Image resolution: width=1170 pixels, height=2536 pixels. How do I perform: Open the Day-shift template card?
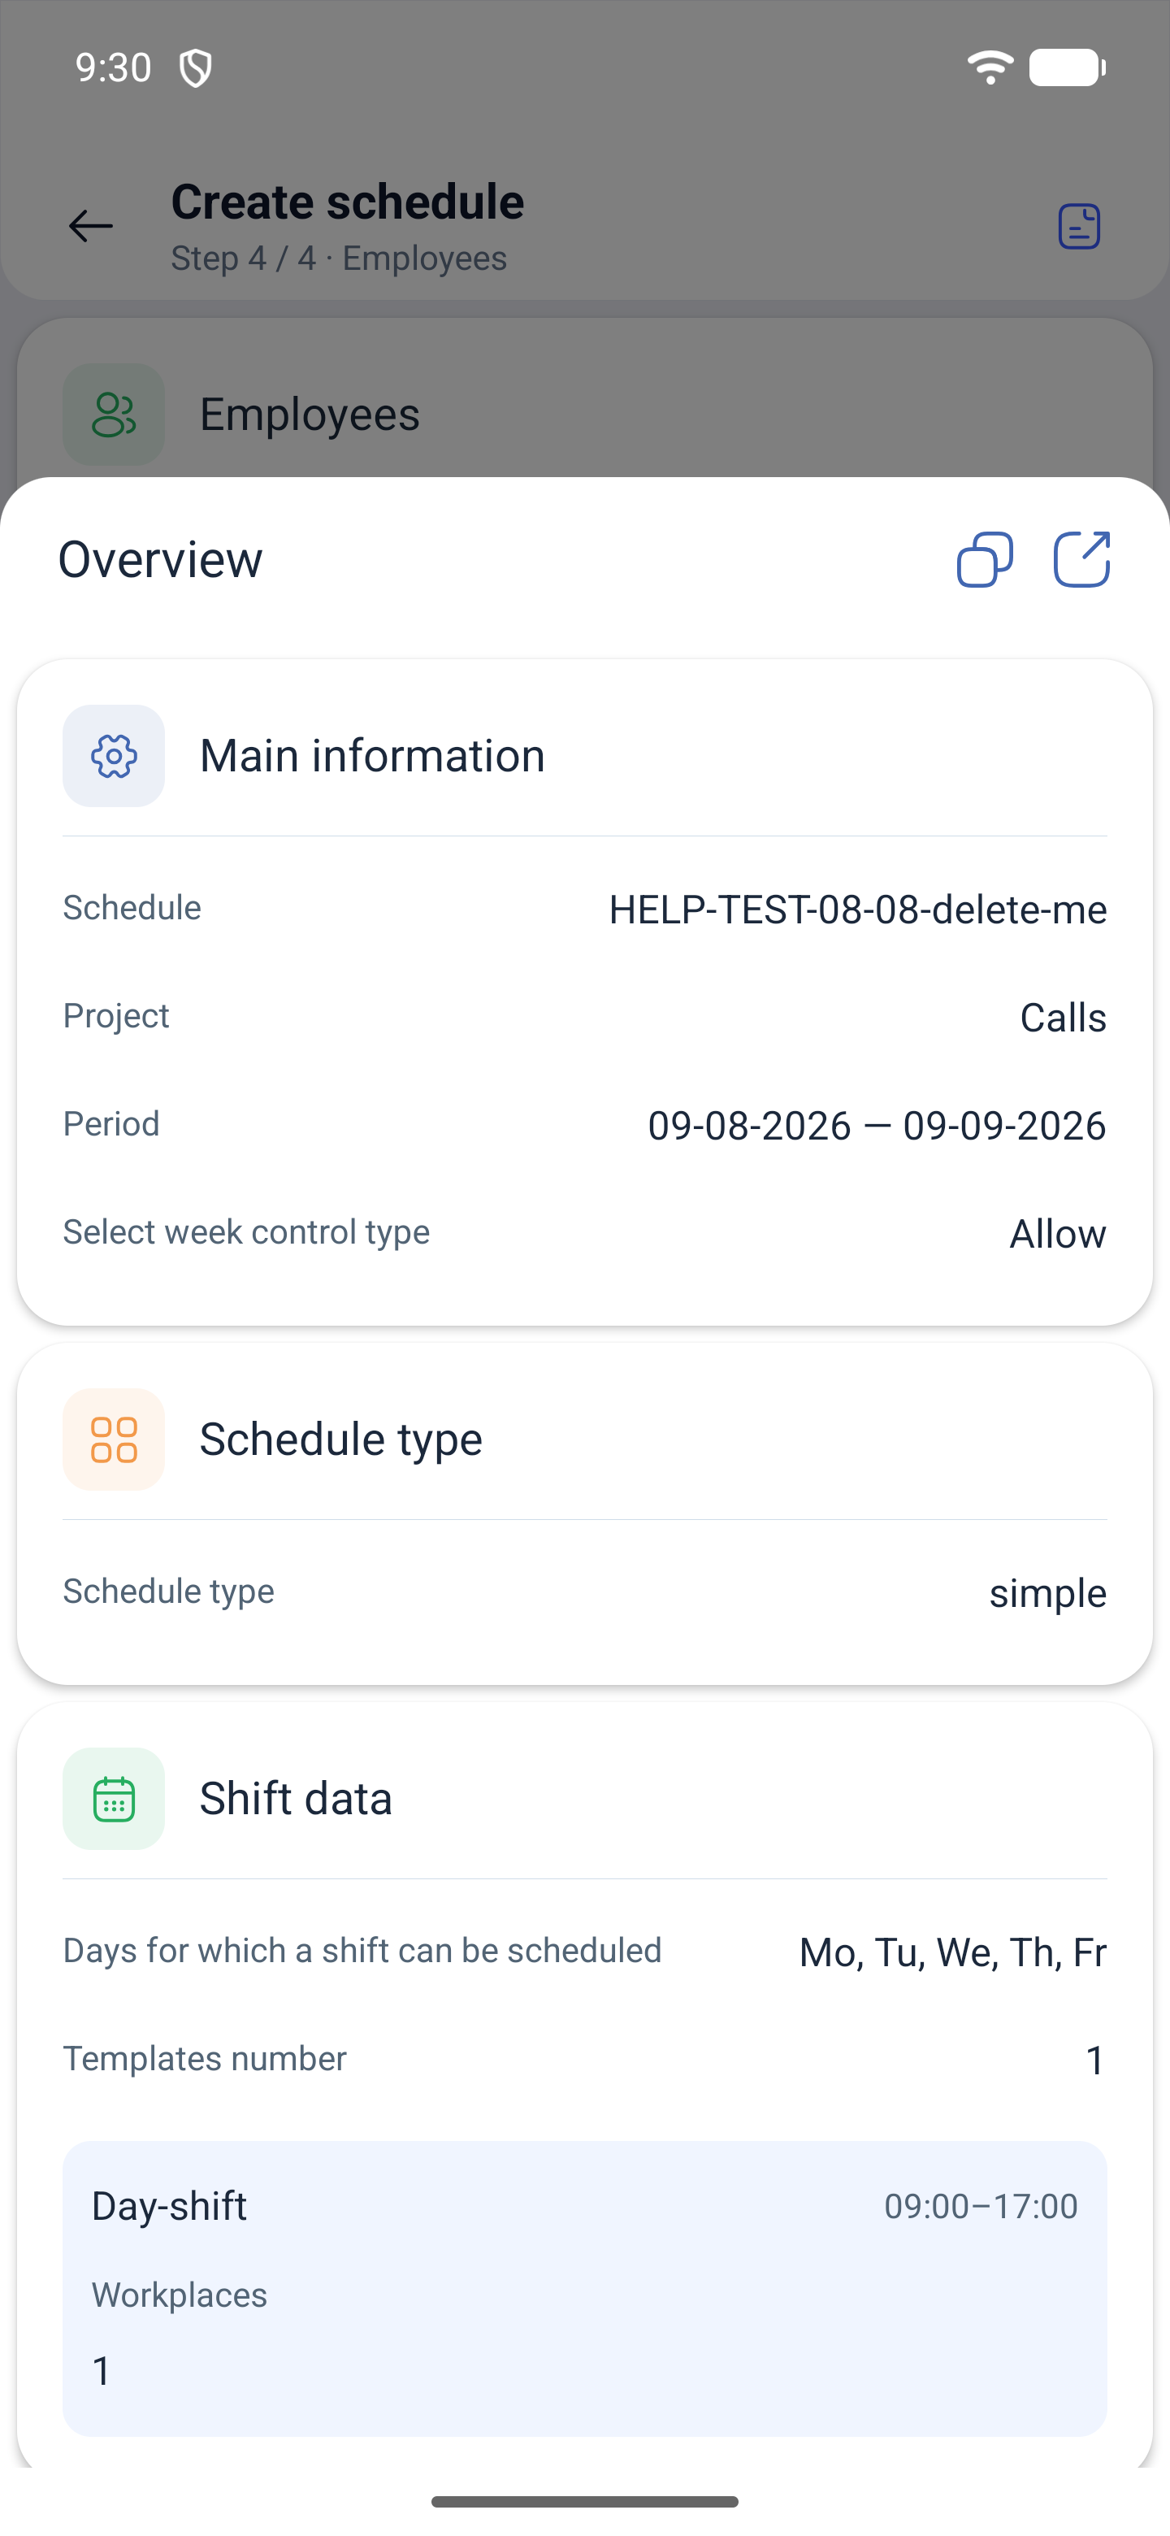(x=584, y=2288)
